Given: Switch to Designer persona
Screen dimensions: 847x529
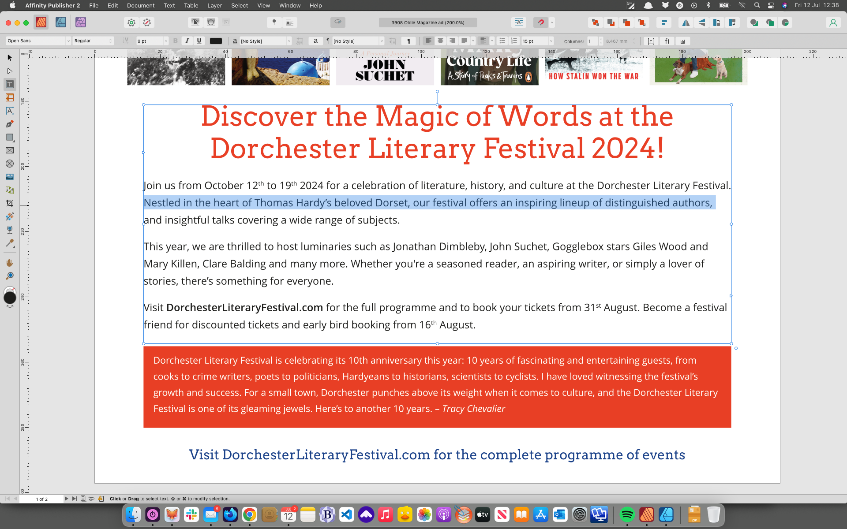Looking at the screenshot, I should 61,22.
